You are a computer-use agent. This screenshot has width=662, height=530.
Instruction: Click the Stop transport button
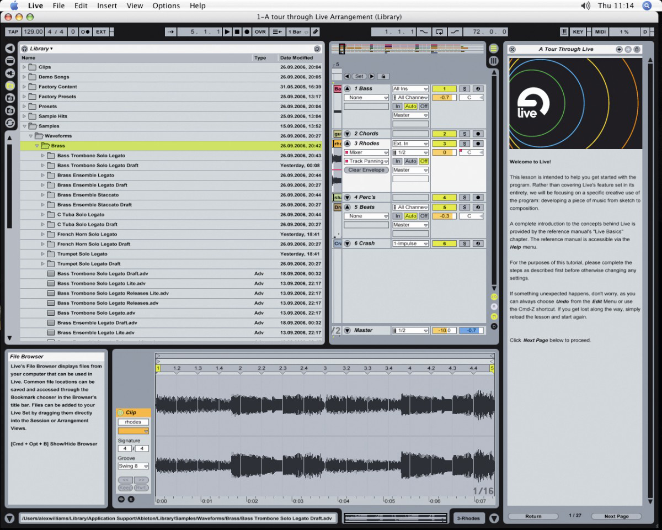point(237,32)
